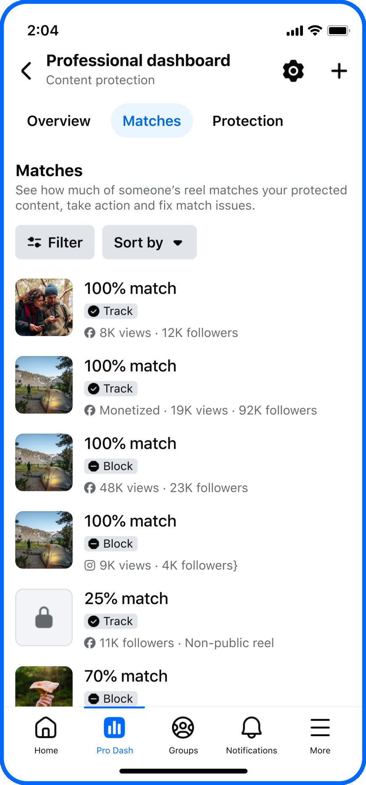Open the 25% match title

point(126,598)
